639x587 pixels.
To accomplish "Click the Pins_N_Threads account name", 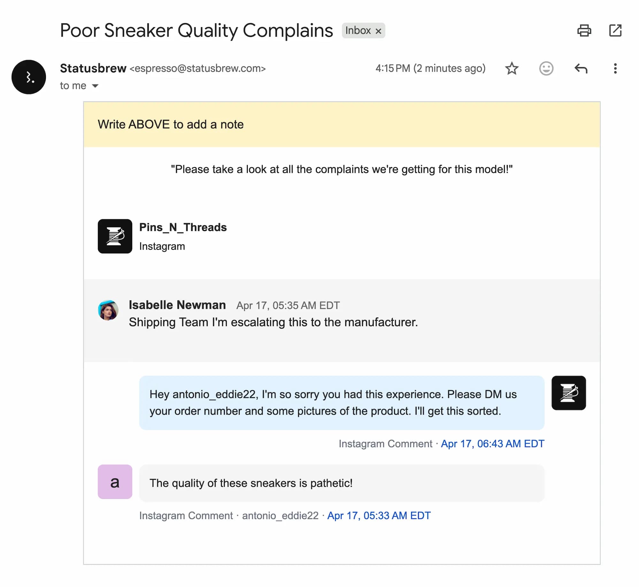I will click(183, 227).
